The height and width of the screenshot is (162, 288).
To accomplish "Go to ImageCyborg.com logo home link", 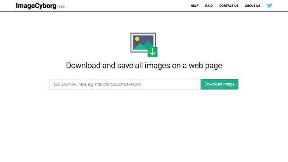I will coord(40,6).
